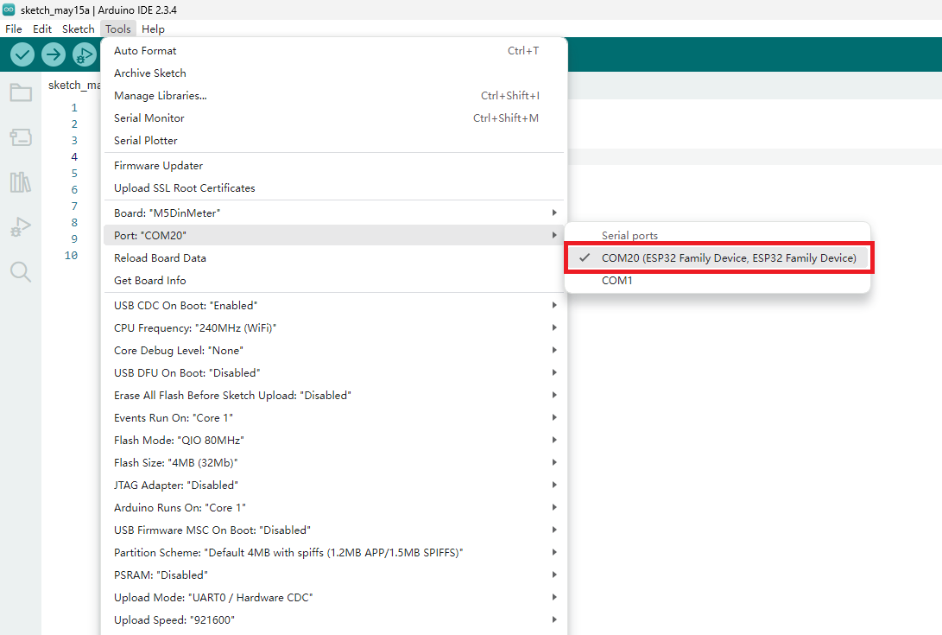Expand PSRAM Disabled option
The height and width of the screenshot is (635, 942).
[x=334, y=575]
